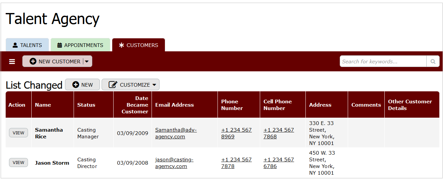Click the edit pencil icon on Customize
Screen dimensions: 443x179
point(113,85)
